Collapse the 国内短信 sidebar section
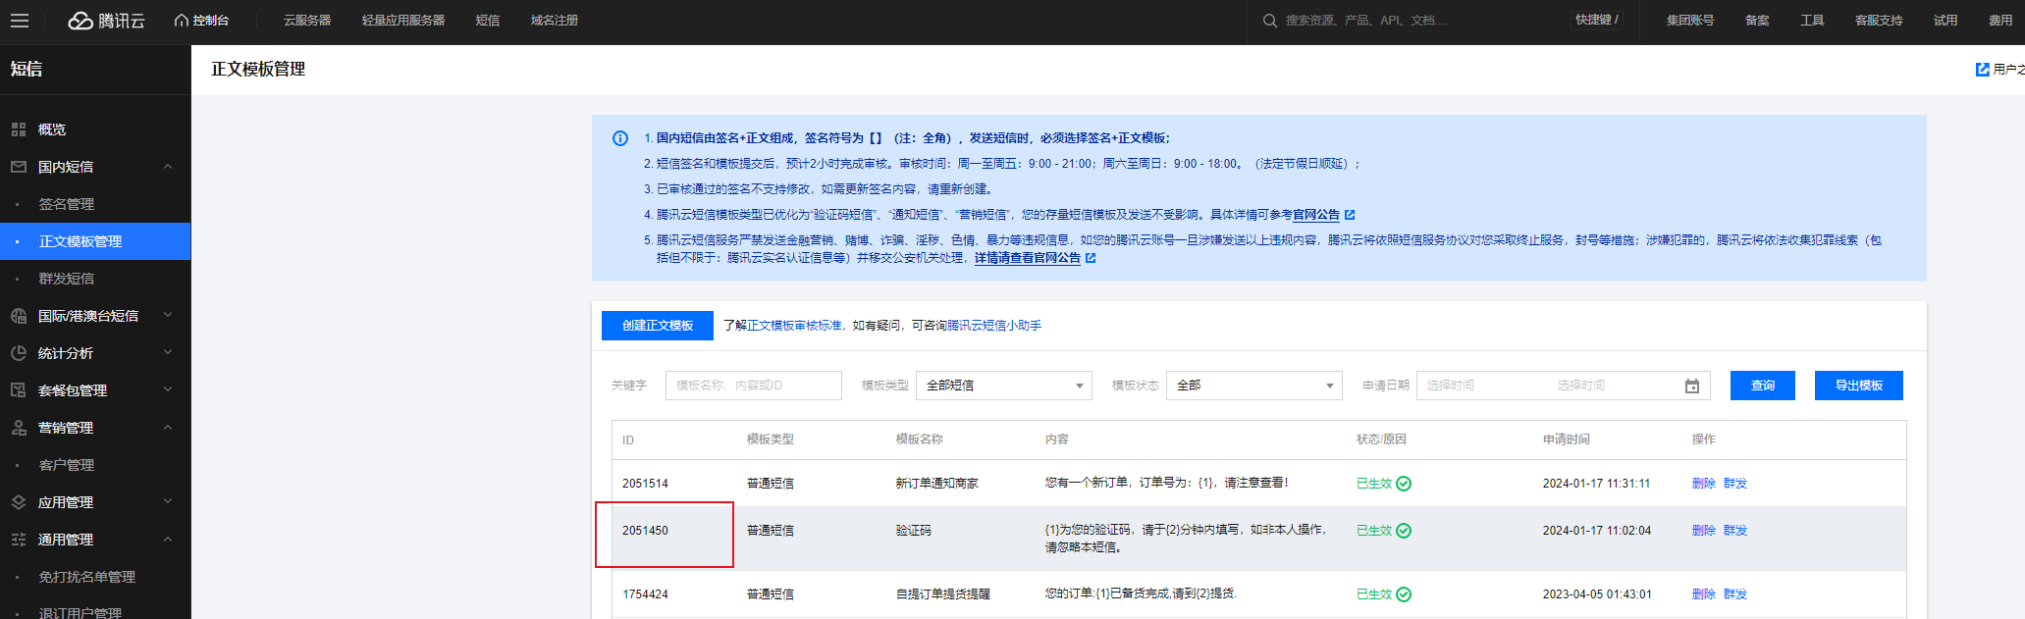The image size is (2025, 619). click(168, 167)
